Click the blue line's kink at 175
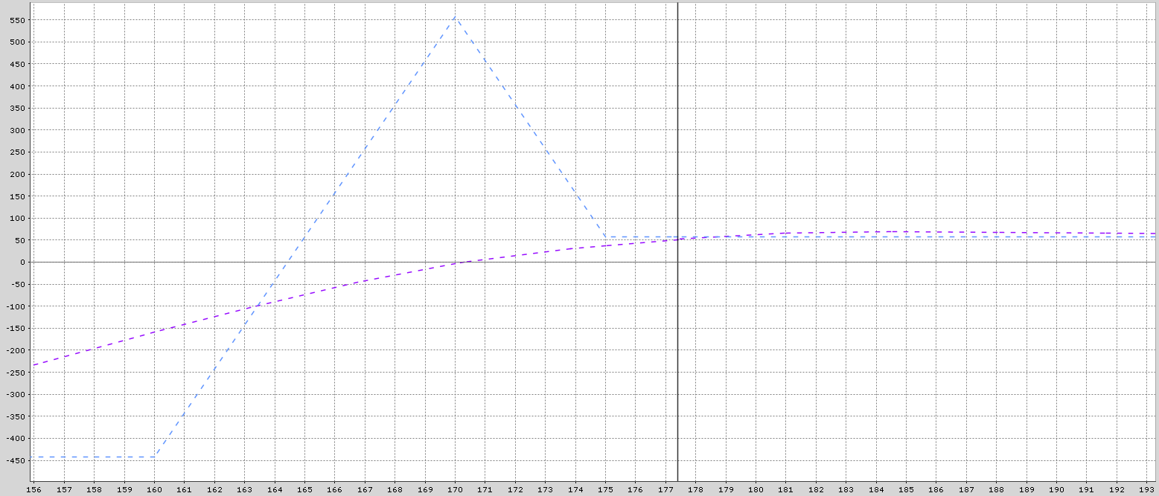Image resolution: width=1159 pixels, height=496 pixels. tap(607, 236)
